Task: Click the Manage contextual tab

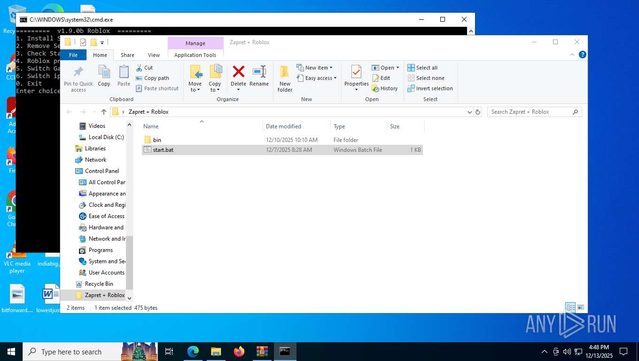Action: [195, 43]
